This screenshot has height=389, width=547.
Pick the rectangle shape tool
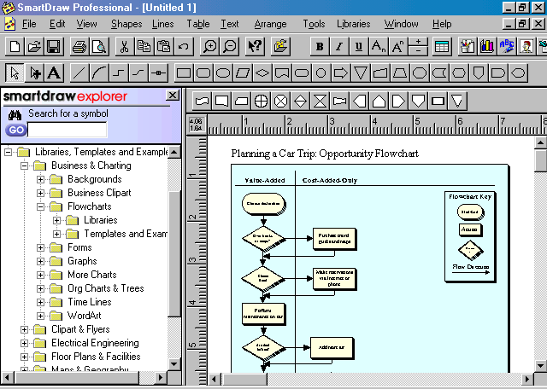pos(184,73)
